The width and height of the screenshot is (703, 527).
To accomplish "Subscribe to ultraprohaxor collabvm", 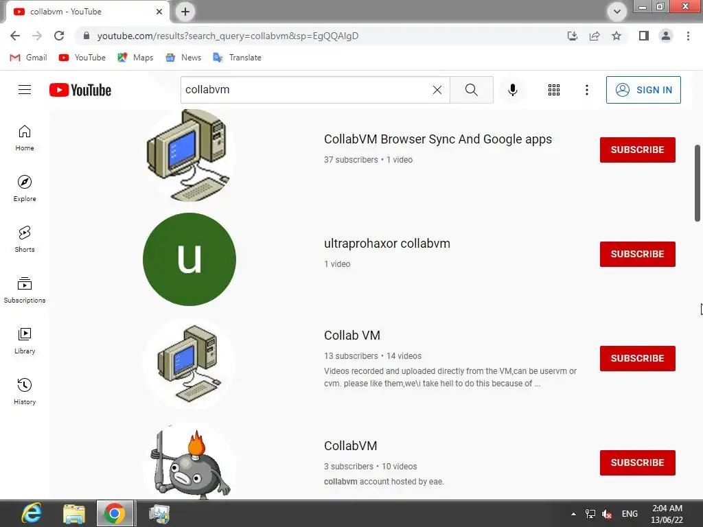I will [x=638, y=254].
